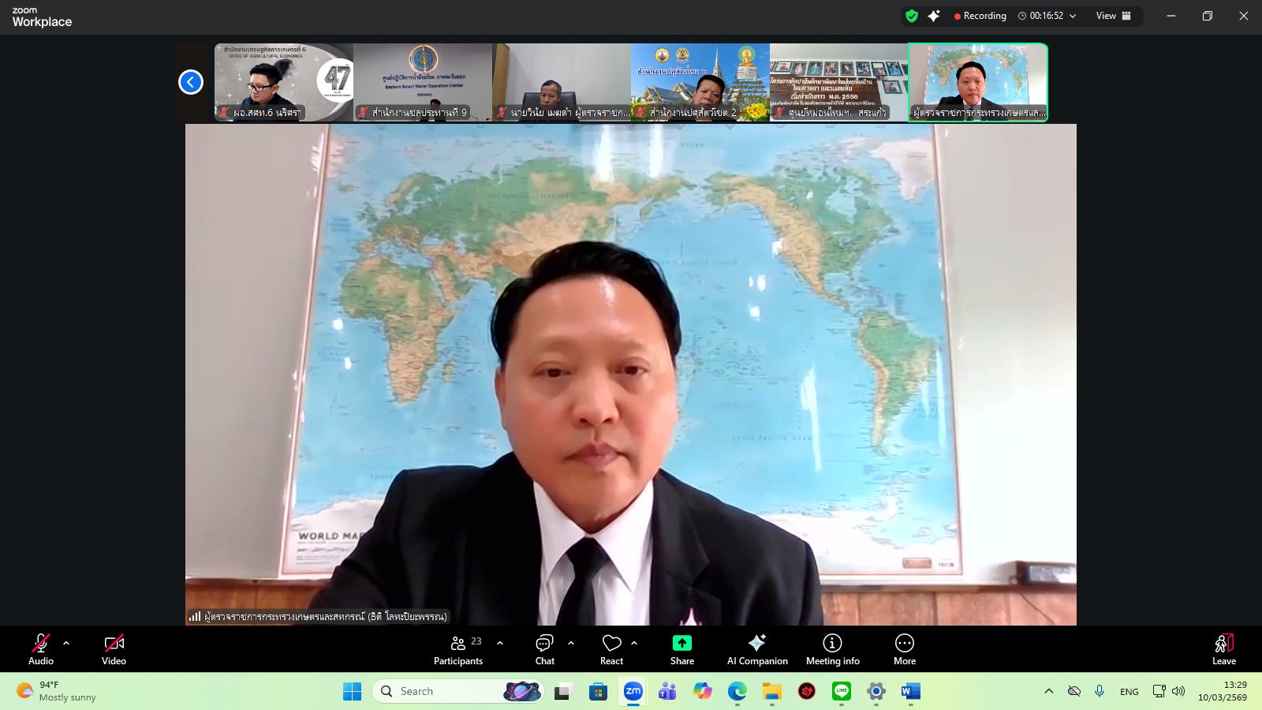
Task: Expand the Chat options chevron
Action: coord(571,643)
